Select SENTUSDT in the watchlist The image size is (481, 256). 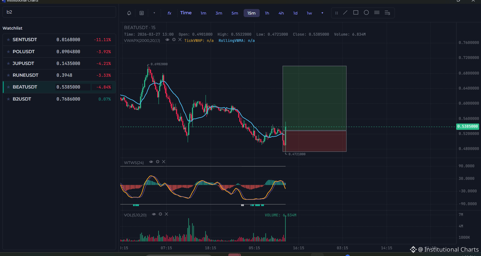(59, 40)
